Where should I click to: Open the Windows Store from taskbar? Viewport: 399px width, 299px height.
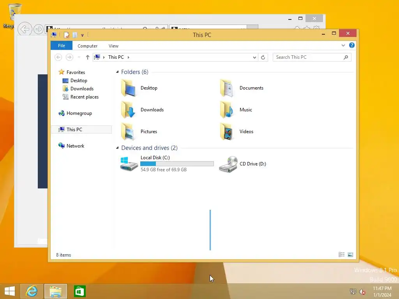coord(79,291)
